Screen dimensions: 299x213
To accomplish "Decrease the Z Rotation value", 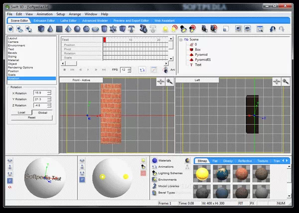I will pyautogui.click(x=49, y=106).
